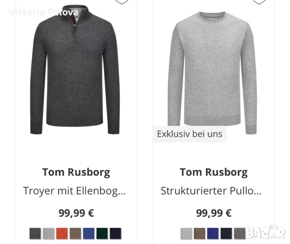This screenshot has width=290, height=244.
Task: Add the Troyer sweater to wishlist heart
Action: point(122,2)
